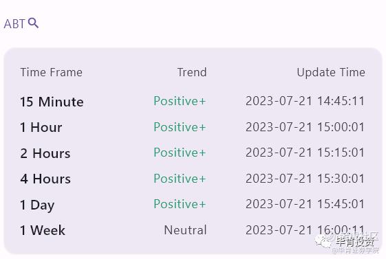386x259 pixels.
Task: Click Positive+ trend for 4 Hours
Action: 180,179
